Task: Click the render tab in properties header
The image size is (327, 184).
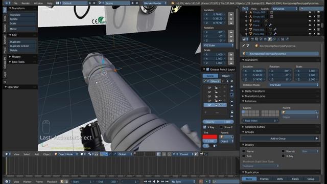Action: click(x=252, y=39)
